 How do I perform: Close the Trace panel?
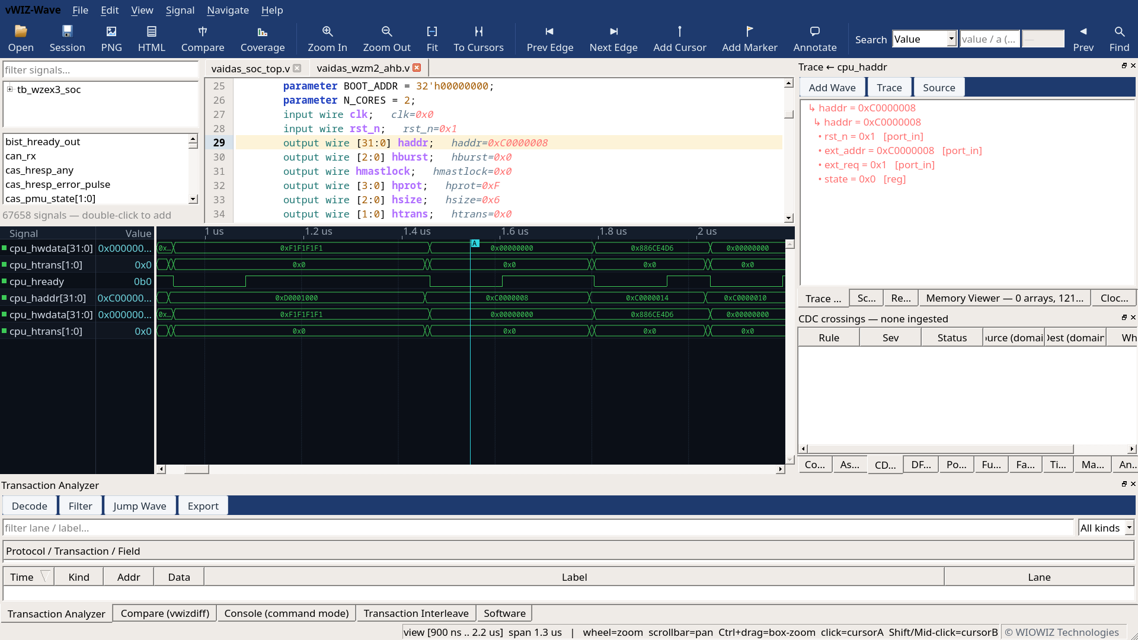[1133, 66]
